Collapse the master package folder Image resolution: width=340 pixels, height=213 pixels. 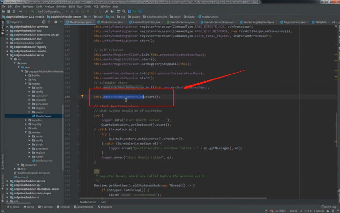point(26,84)
